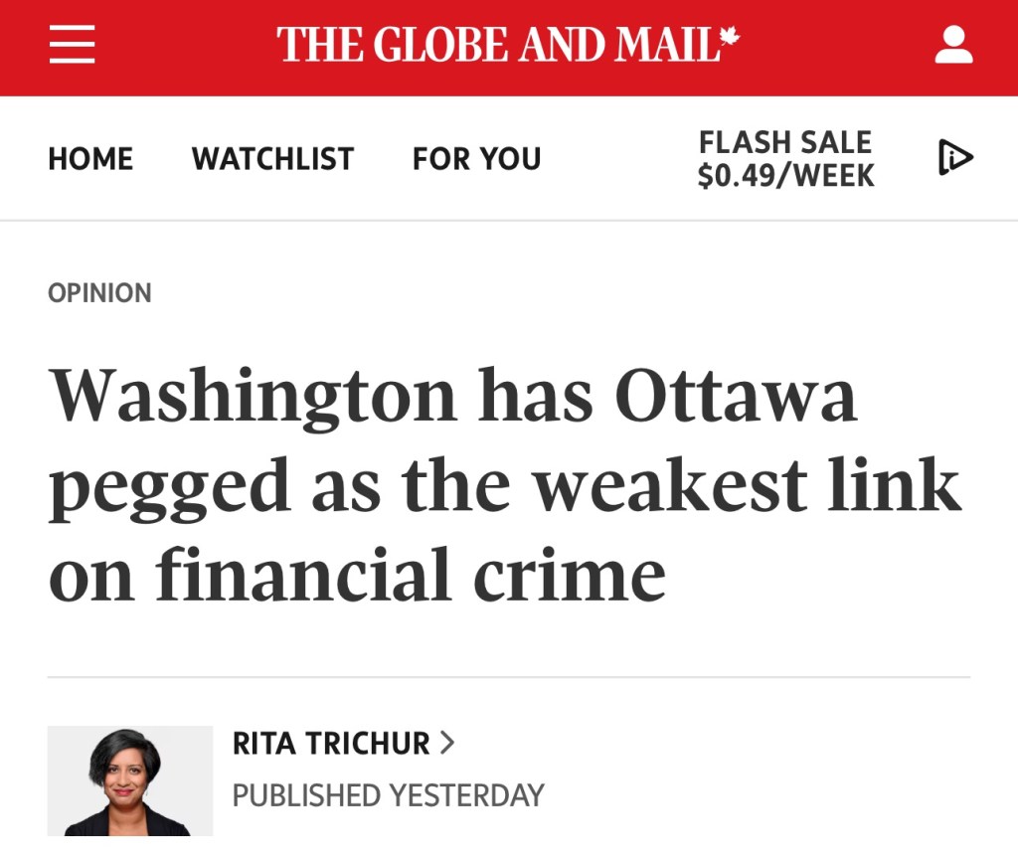Click "weakest link" in the headline

click(x=750, y=486)
